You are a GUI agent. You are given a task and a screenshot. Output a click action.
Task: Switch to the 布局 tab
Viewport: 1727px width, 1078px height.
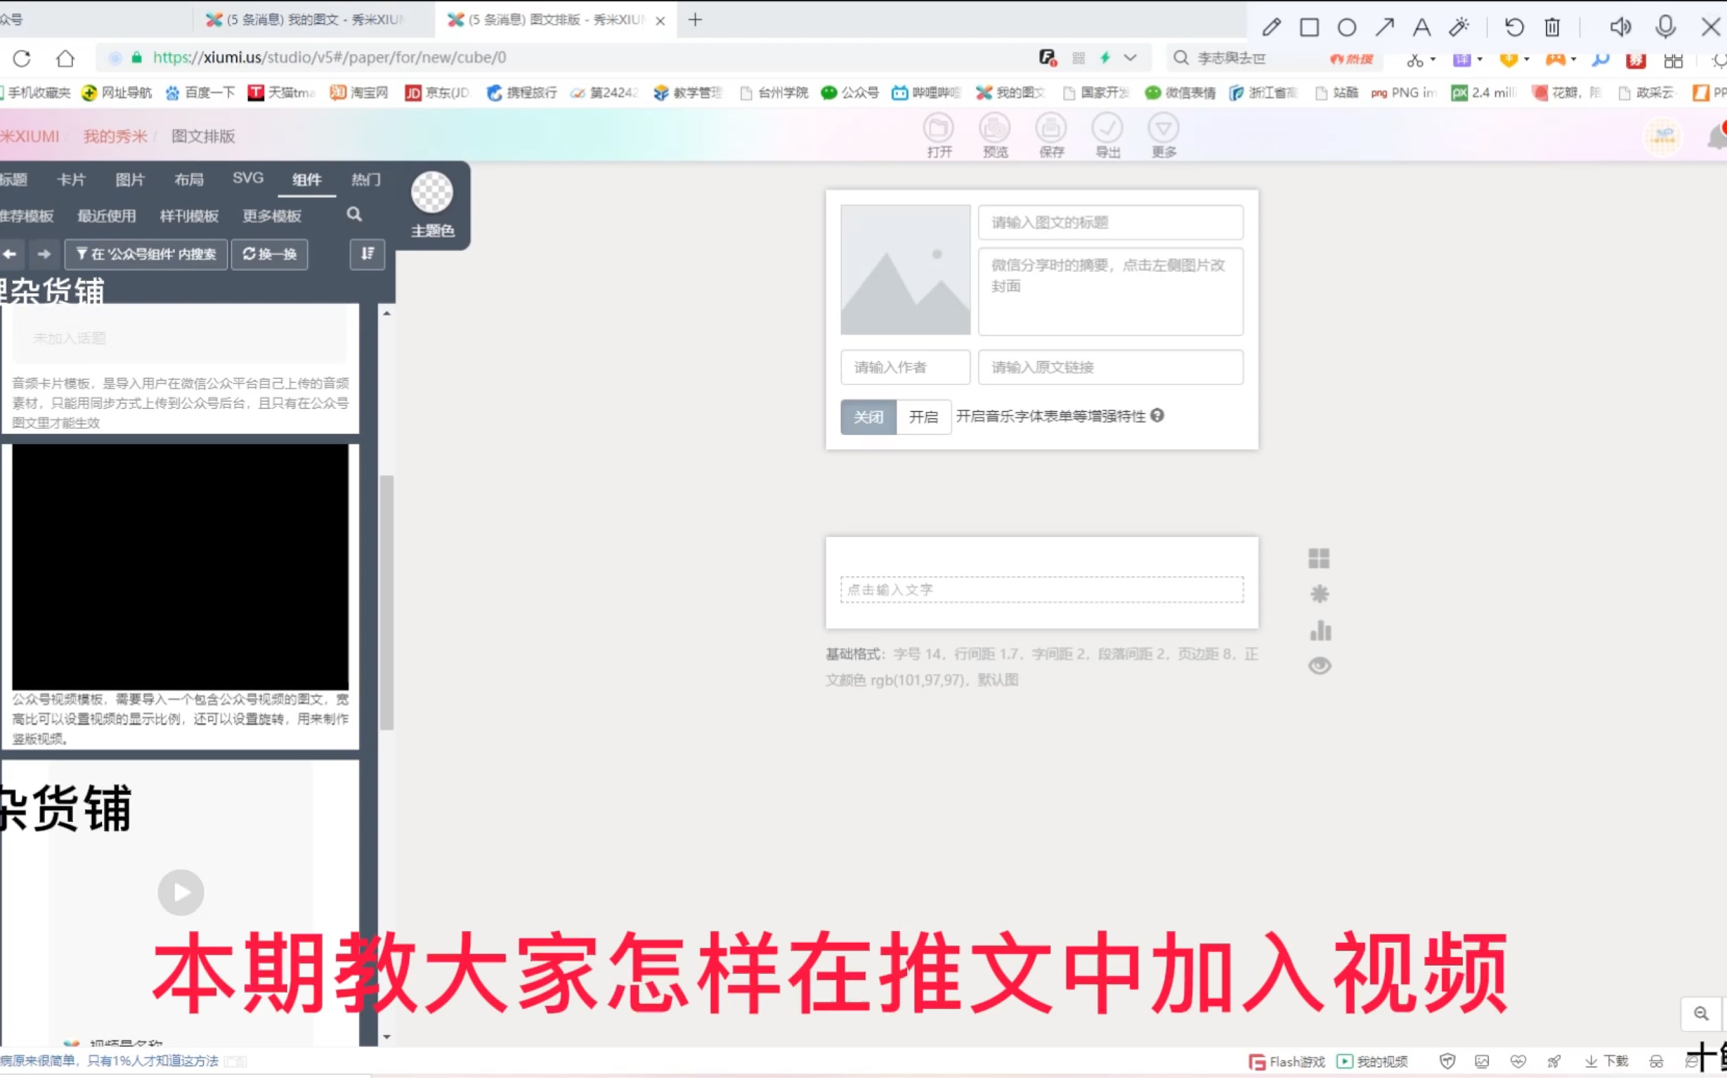[189, 179]
